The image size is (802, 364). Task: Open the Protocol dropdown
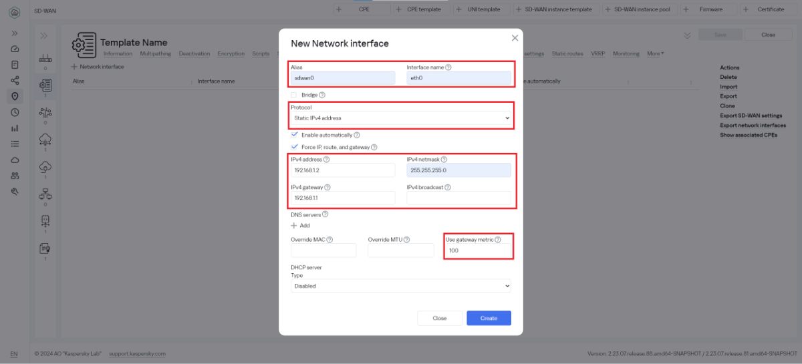coord(401,118)
